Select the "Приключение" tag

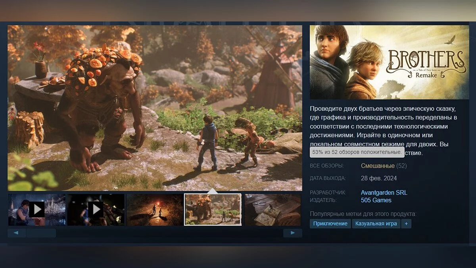tap(330, 224)
